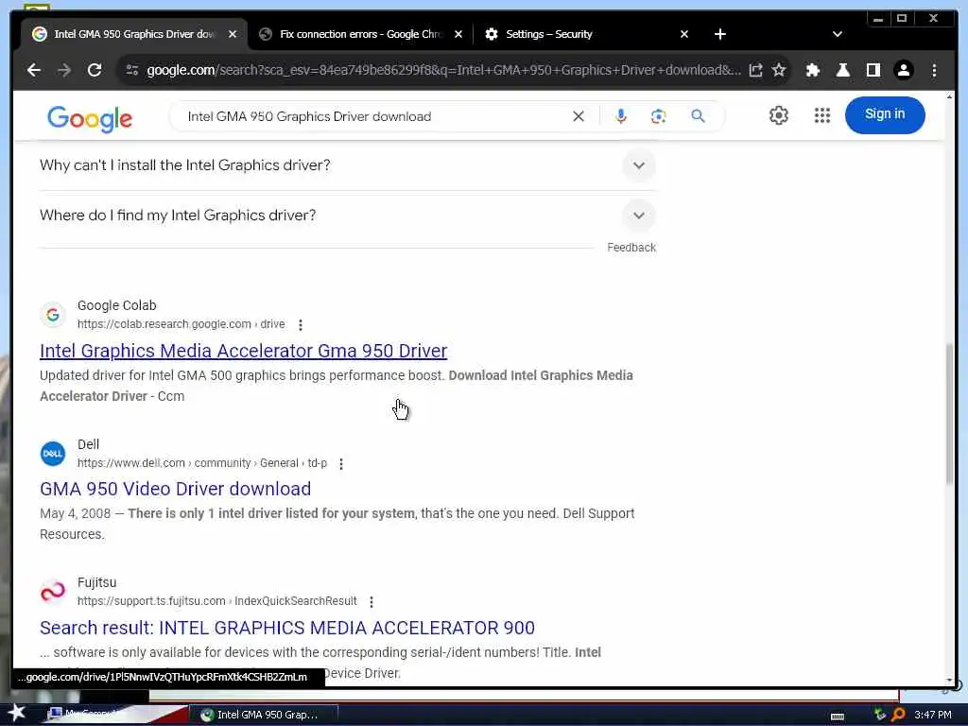
Task: Click the Feedback link
Action: pos(631,248)
